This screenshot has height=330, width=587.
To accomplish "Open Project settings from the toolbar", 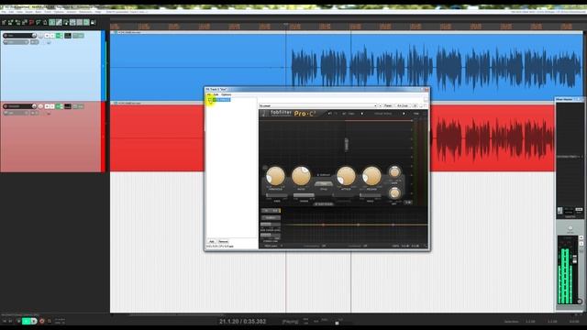I will [25, 22].
